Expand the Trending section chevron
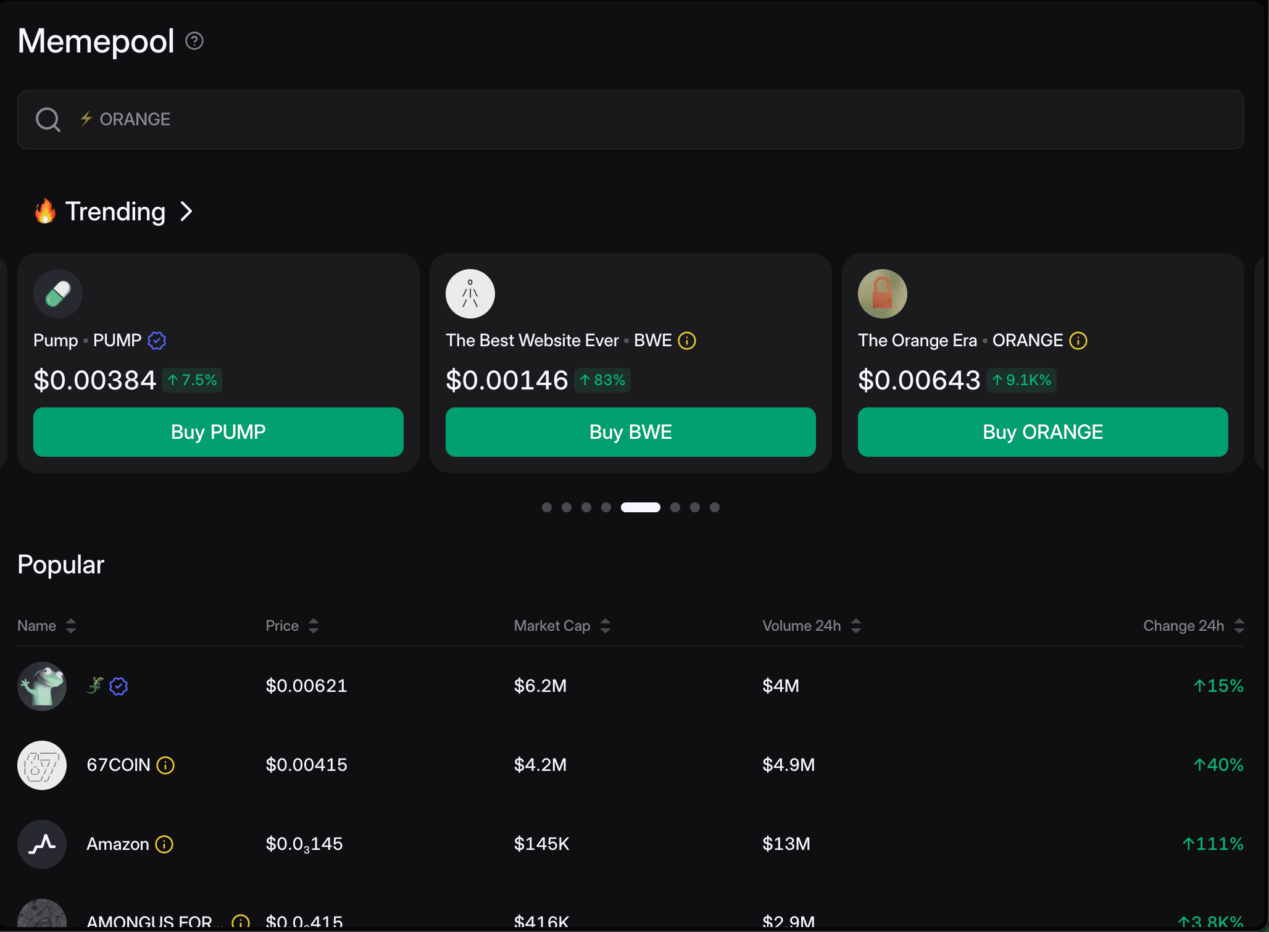 click(x=186, y=212)
